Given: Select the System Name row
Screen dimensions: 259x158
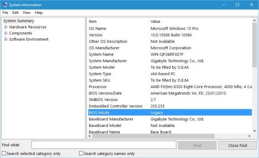Looking at the screenshot, I should tap(170, 54).
